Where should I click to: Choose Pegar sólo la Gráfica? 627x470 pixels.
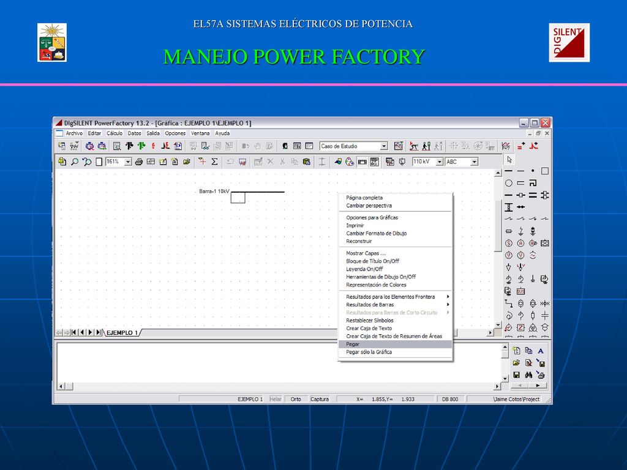coord(395,352)
